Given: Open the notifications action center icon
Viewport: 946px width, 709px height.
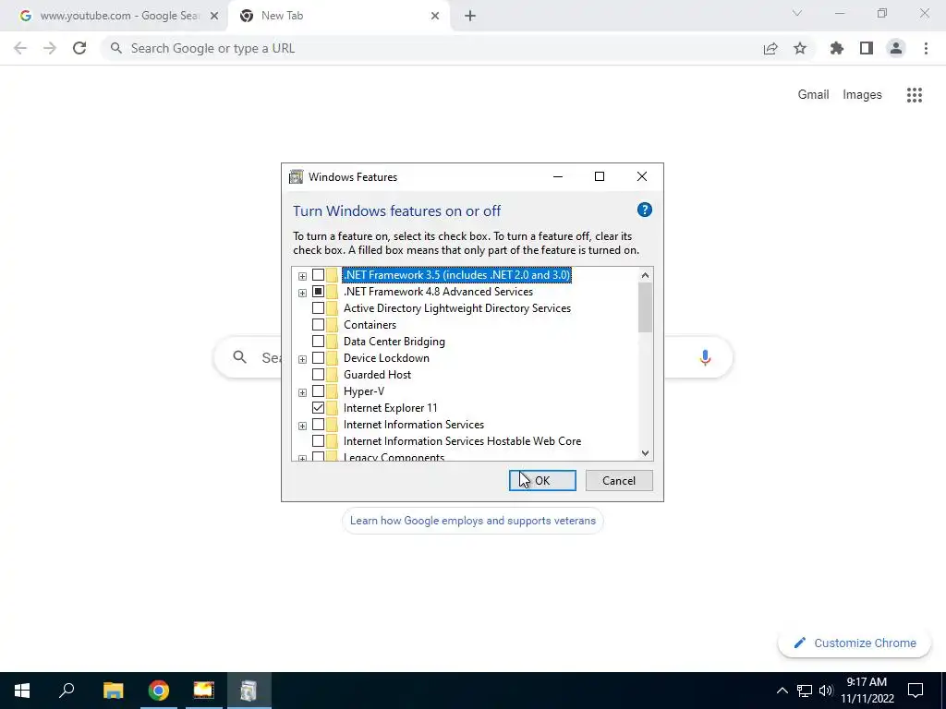Looking at the screenshot, I should pos(916,691).
